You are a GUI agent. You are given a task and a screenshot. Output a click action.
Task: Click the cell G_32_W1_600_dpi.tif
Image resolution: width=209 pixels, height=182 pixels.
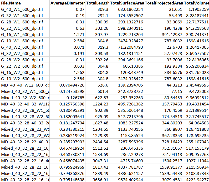[x=25, y=16]
